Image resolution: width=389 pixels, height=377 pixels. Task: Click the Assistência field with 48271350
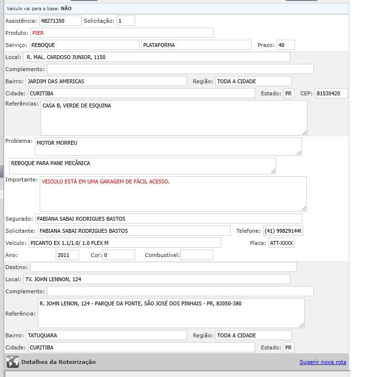click(x=61, y=21)
